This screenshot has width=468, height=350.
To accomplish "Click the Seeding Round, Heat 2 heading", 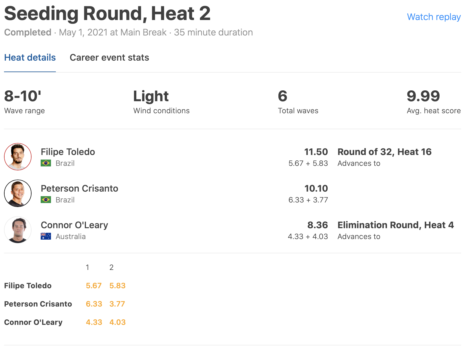I will pyautogui.click(x=107, y=13).
